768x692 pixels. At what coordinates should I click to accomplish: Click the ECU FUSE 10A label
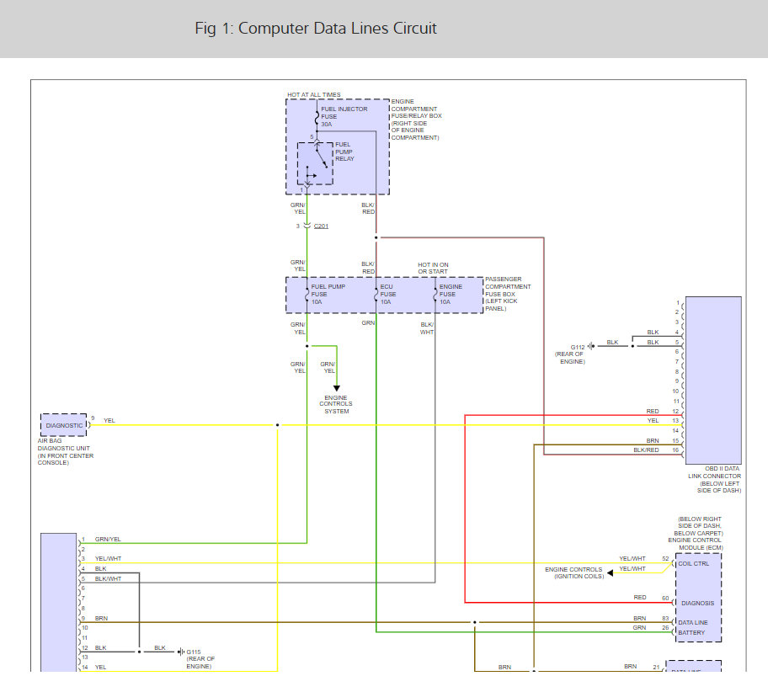[388, 295]
